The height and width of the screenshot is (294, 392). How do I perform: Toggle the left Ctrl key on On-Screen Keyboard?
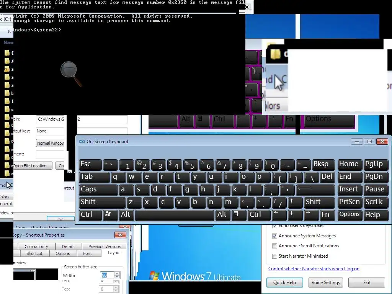click(x=90, y=215)
